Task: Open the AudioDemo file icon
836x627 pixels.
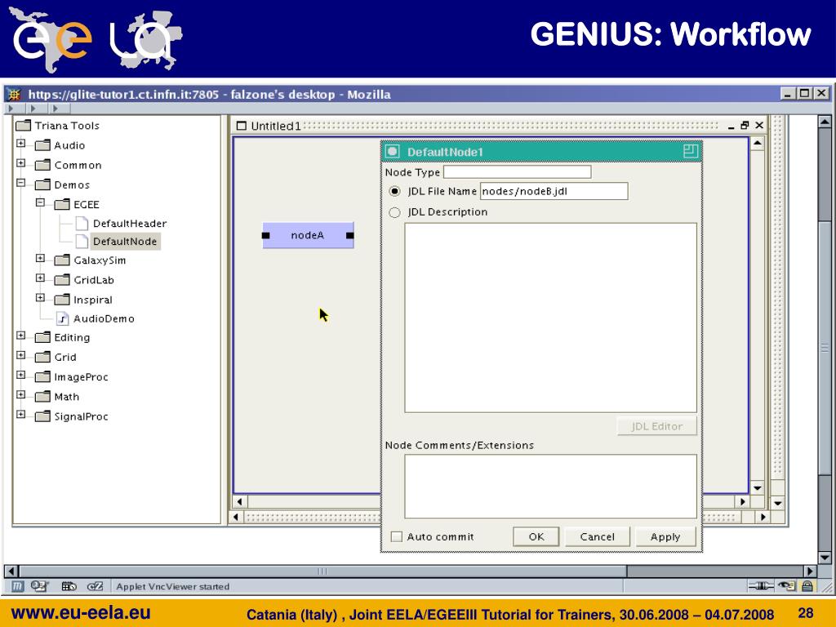Action: [62, 319]
